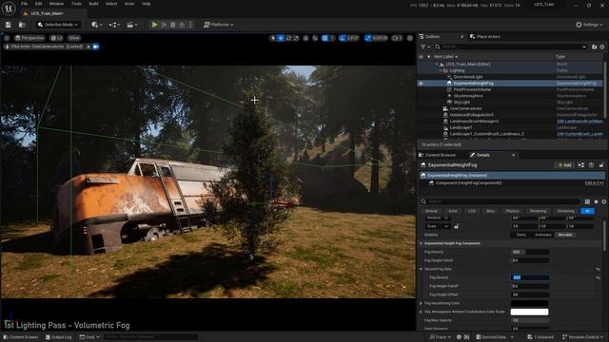The height and width of the screenshot is (342, 609).
Task: Select DirectionalLight in the Outliner
Action: tap(467, 77)
